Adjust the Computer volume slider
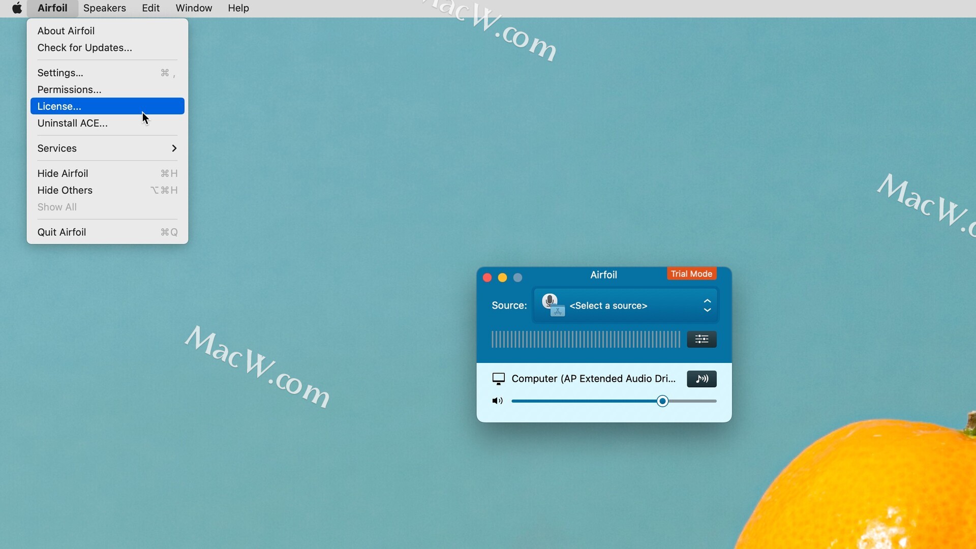Screen dimensions: 976x549 coord(614,401)
